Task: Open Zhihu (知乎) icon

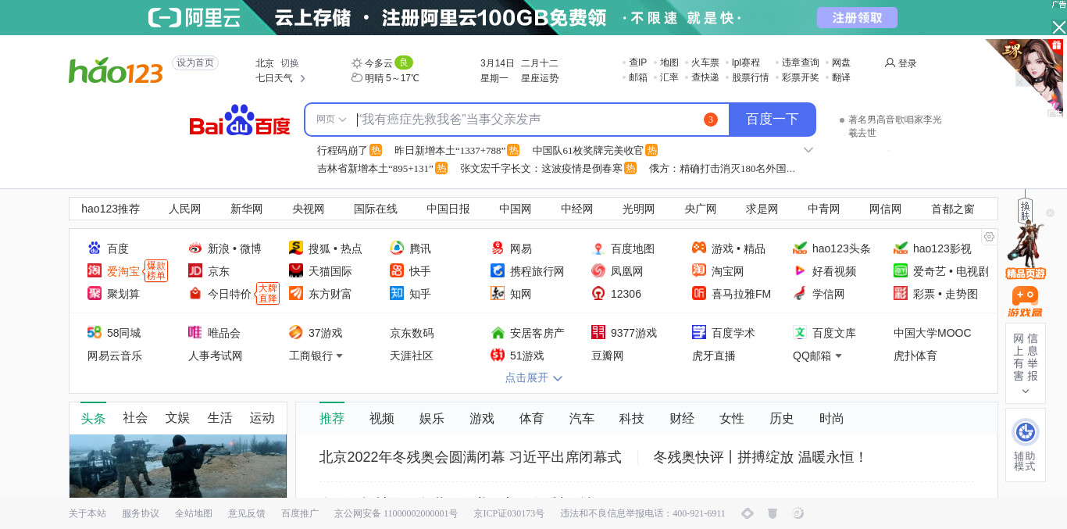Action: [x=397, y=294]
